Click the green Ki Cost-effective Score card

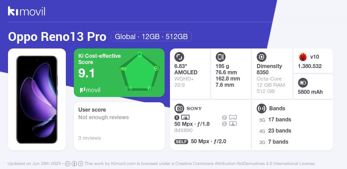click(119, 72)
